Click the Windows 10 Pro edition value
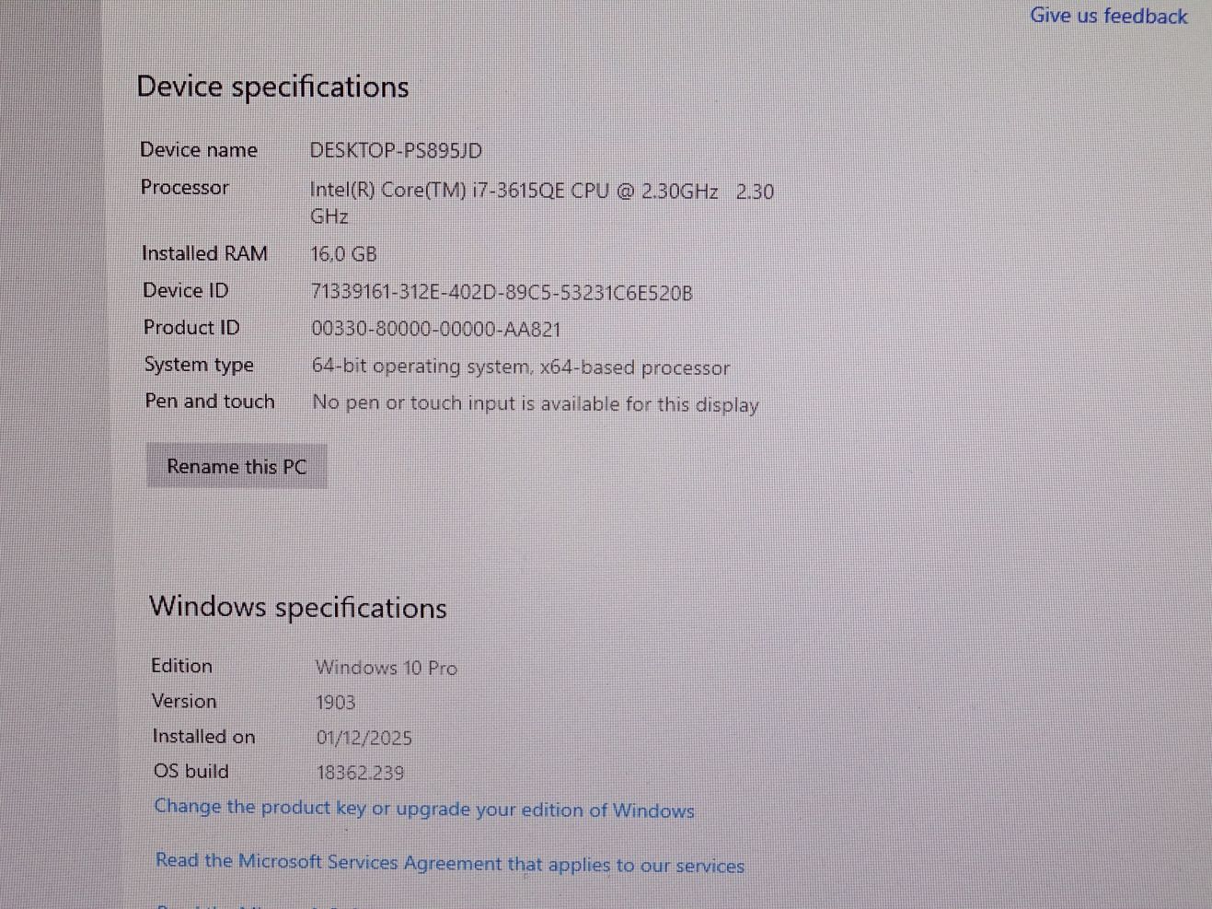This screenshot has width=1212, height=909. [x=386, y=668]
